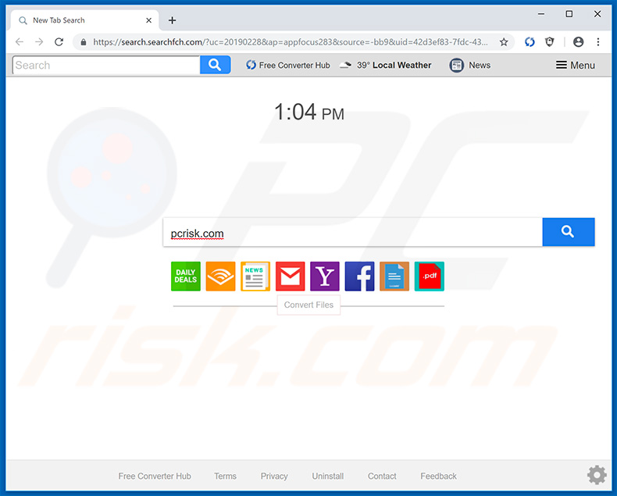Click the Free Converter Hub extension icon

coord(530,41)
